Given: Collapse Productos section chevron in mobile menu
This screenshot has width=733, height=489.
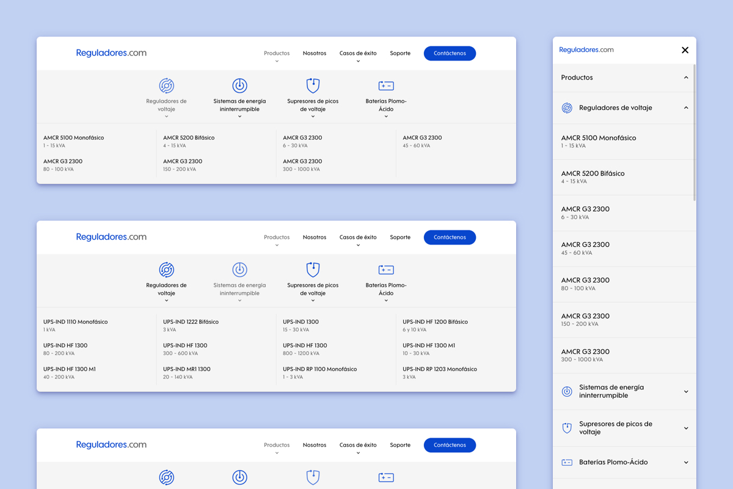Looking at the screenshot, I should click(686, 78).
